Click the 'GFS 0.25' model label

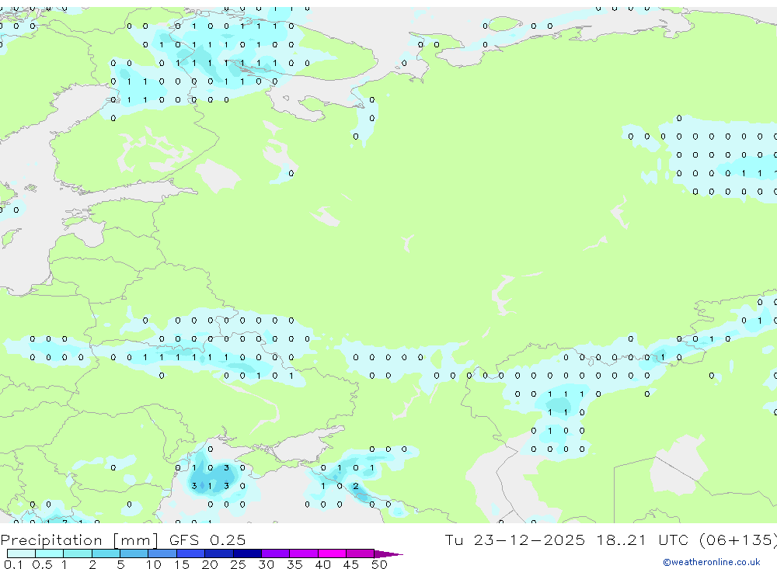[x=207, y=540]
